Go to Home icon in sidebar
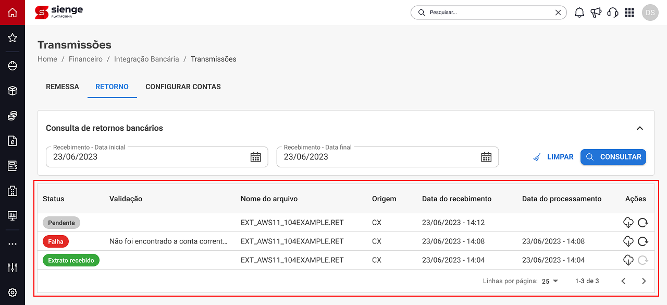667x305 pixels. (13, 13)
